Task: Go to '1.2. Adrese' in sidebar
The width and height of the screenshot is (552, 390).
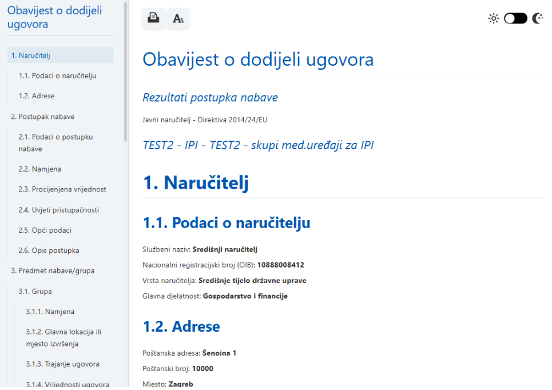Action: pos(37,96)
